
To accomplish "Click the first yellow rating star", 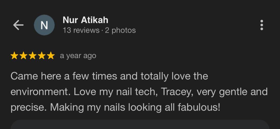I will 14,56.
